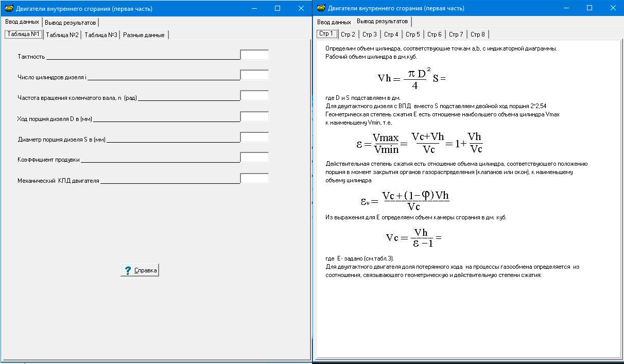The width and height of the screenshot is (624, 364).
Task: Minimize the right window
Action: tap(566, 8)
